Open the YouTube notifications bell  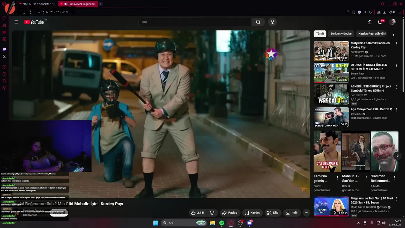(x=380, y=22)
